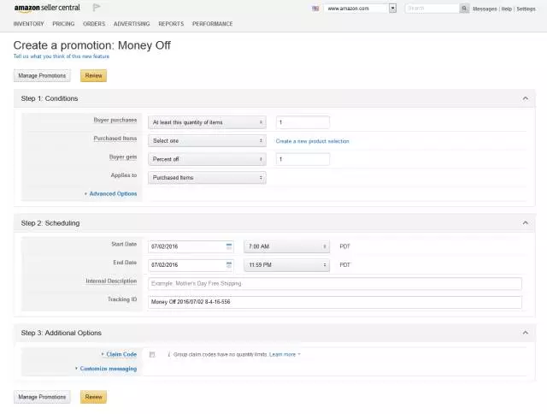Open the 'Percent off' dropdown
The width and height of the screenshot is (547, 414).
coord(207,159)
